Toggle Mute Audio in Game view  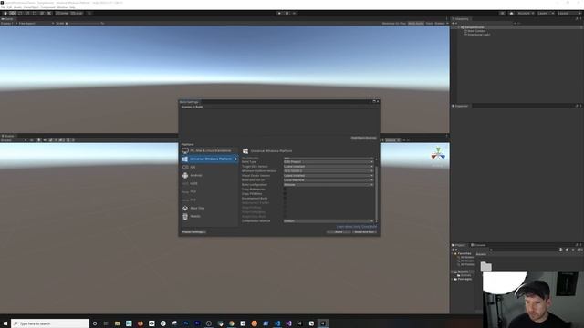pyautogui.click(x=416, y=24)
